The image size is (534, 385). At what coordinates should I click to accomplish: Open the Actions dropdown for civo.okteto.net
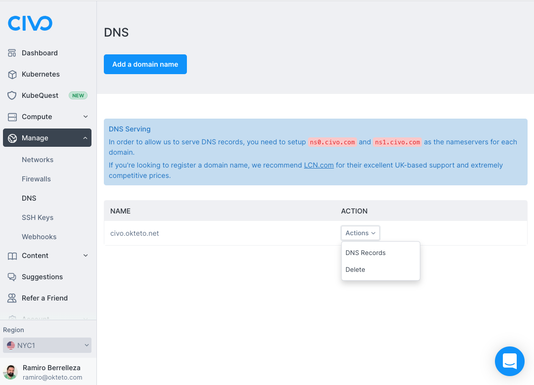coord(360,233)
